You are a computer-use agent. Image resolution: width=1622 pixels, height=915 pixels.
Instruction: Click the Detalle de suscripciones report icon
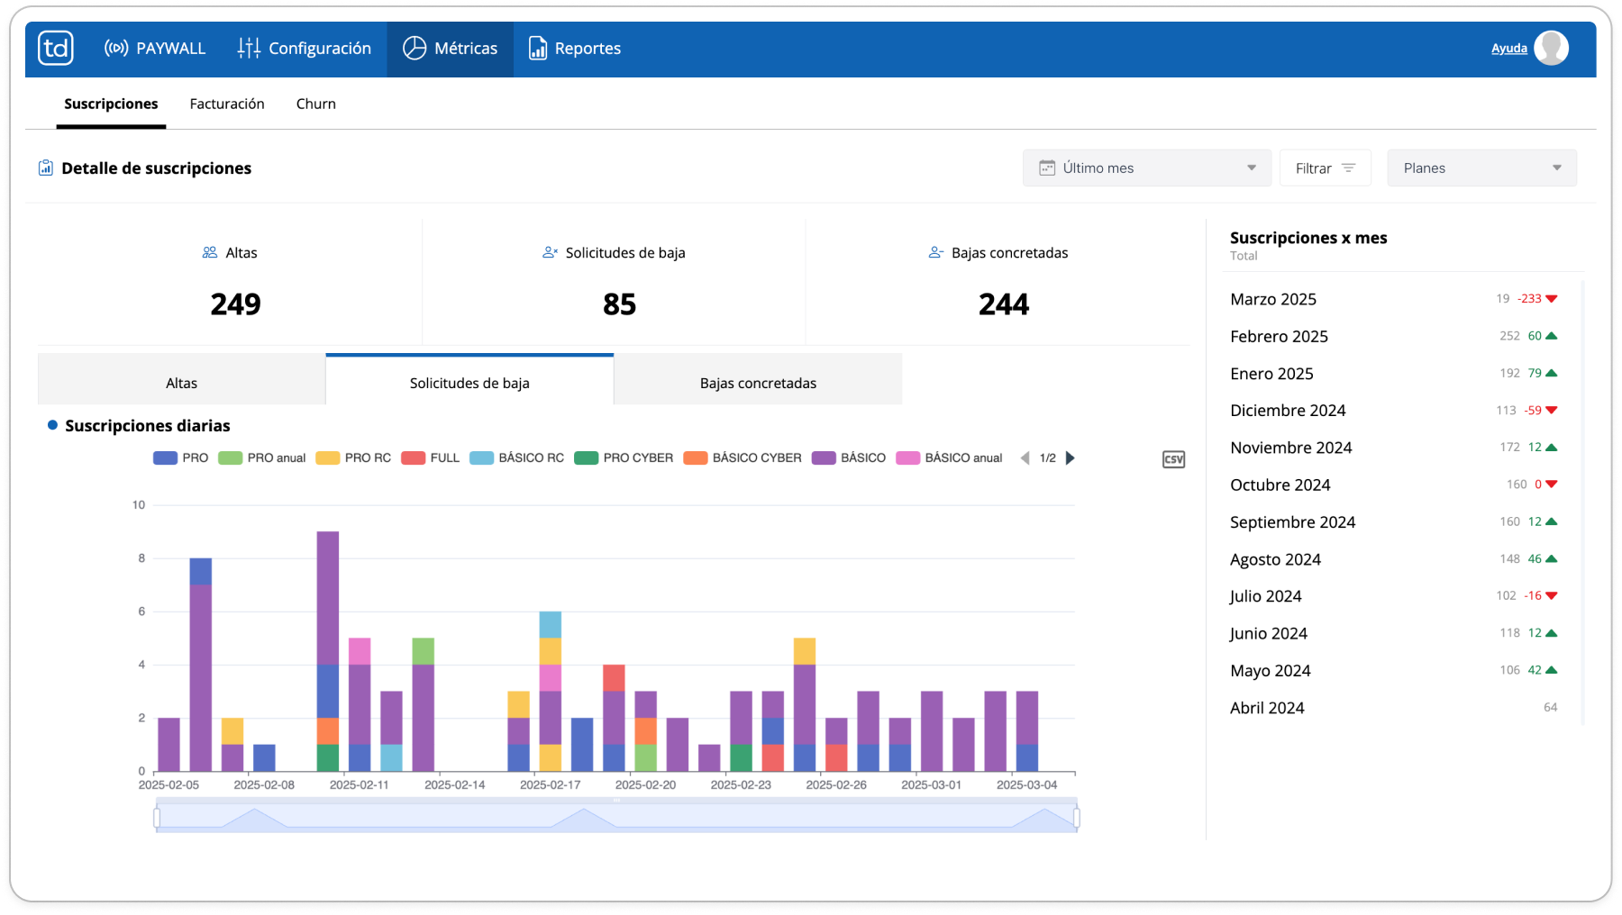pos(46,168)
